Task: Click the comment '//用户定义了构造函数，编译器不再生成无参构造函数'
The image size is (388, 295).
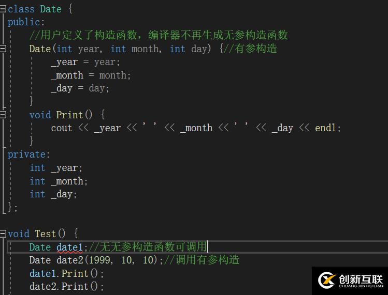Action: 159,35
